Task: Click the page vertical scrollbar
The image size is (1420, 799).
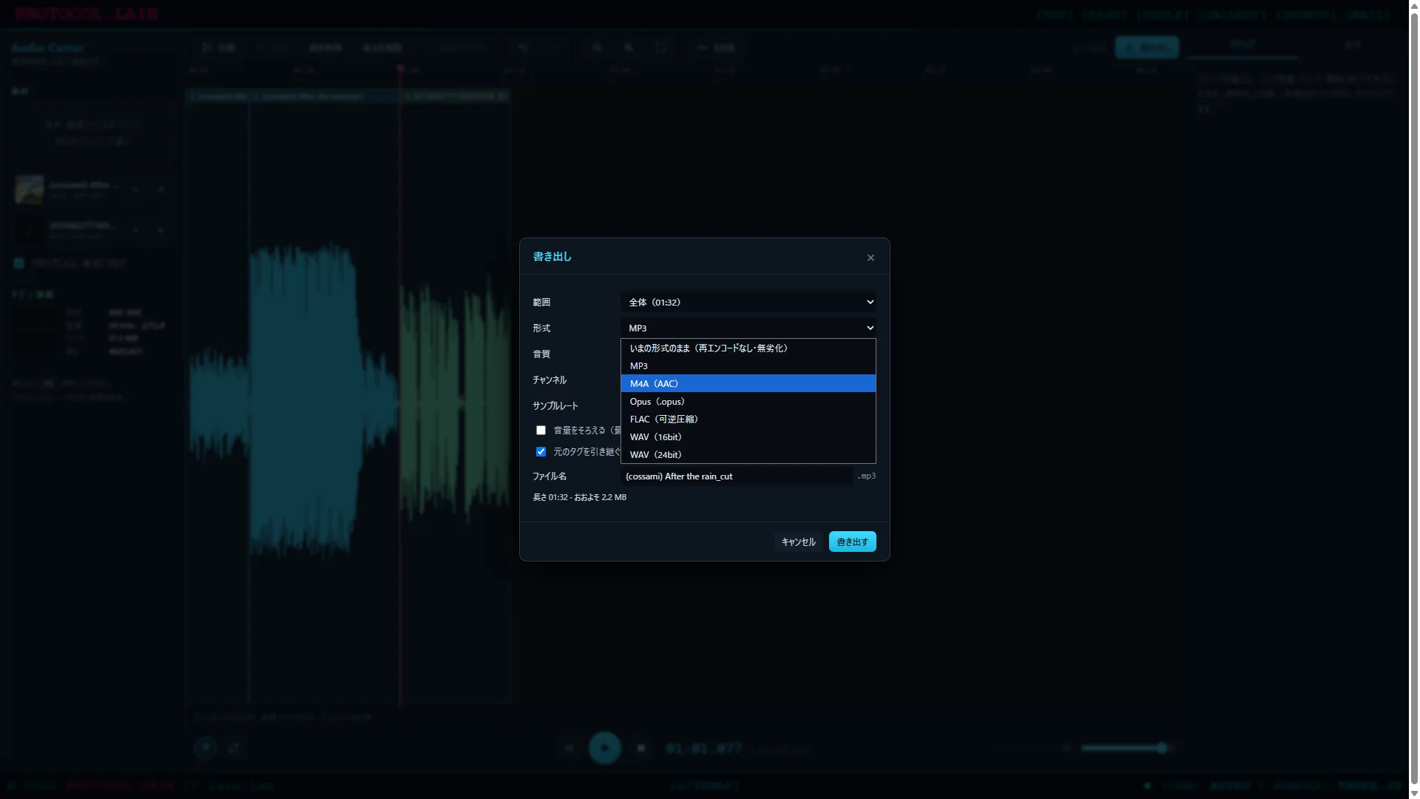Action: click(x=1414, y=399)
